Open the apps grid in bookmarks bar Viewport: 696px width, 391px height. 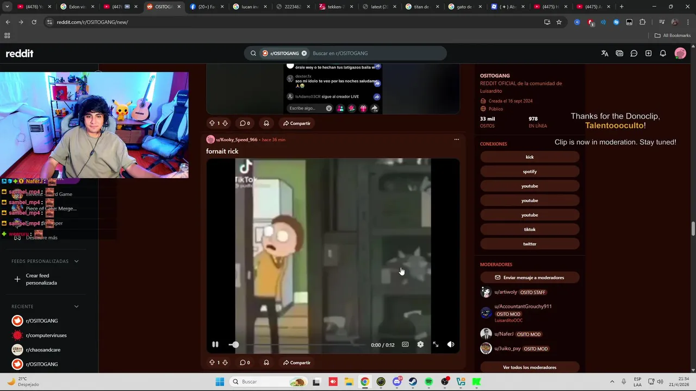coord(7,35)
